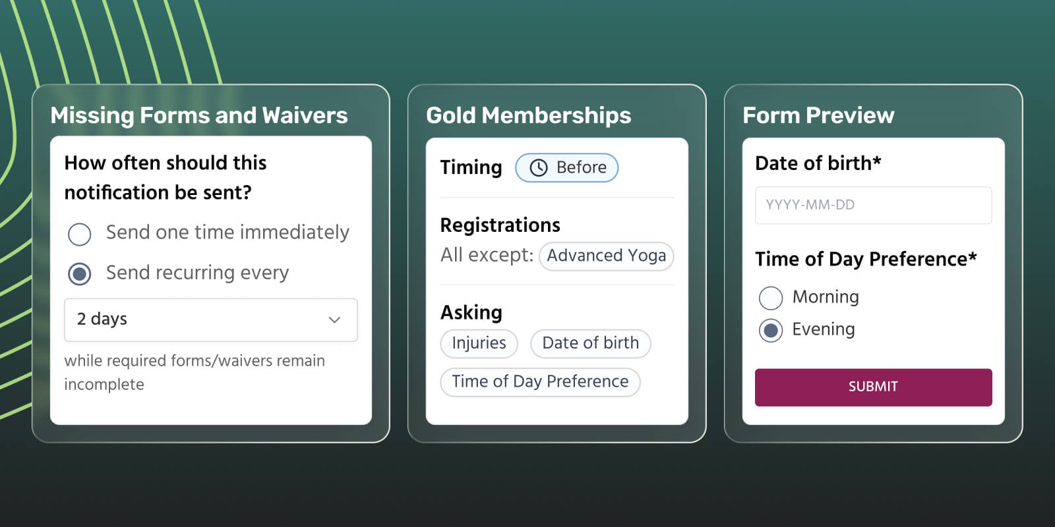Select the Time of Day Preference tag
Image resolution: width=1055 pixels, height=527 pixels.
(540, 381)
